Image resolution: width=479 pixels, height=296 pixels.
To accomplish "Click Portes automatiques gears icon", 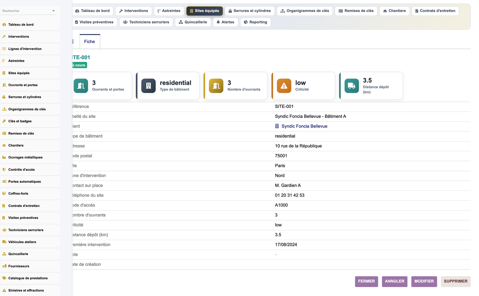I will [x=4, y=181].
